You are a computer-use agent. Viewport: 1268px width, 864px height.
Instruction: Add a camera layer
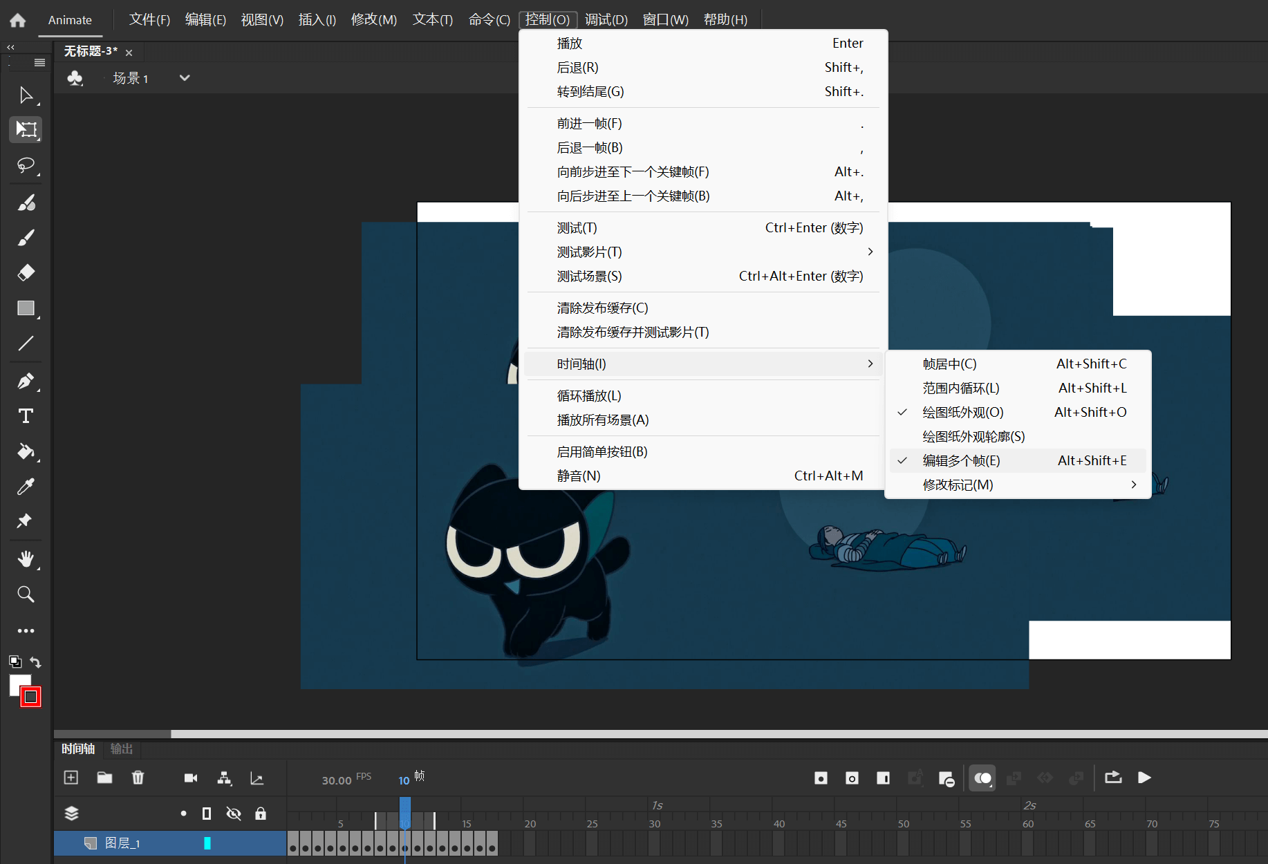coord(191,778)
